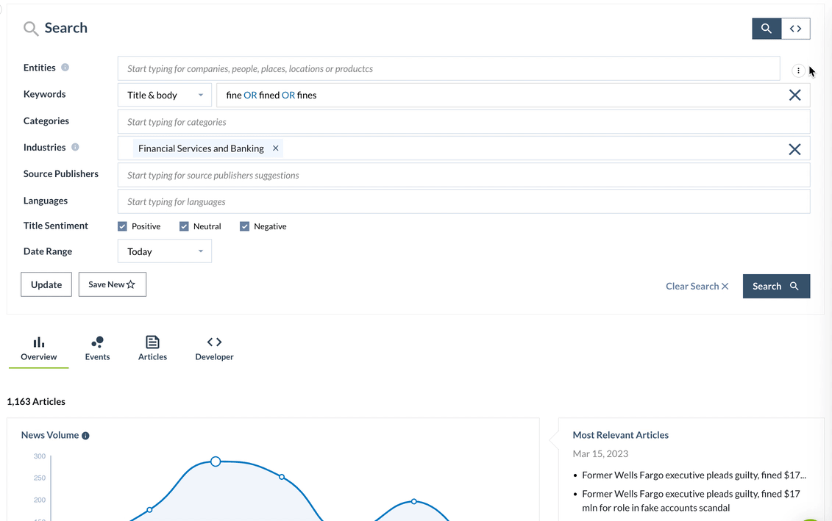Click the Entities info icon
Screen dimensions: 832x521
(65, 68)
